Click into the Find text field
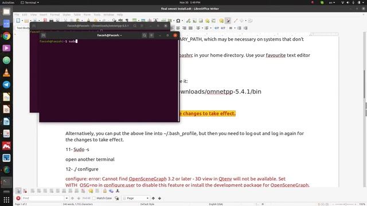The height and width of the screenshot is (206, 367). [x=43, y=198]
